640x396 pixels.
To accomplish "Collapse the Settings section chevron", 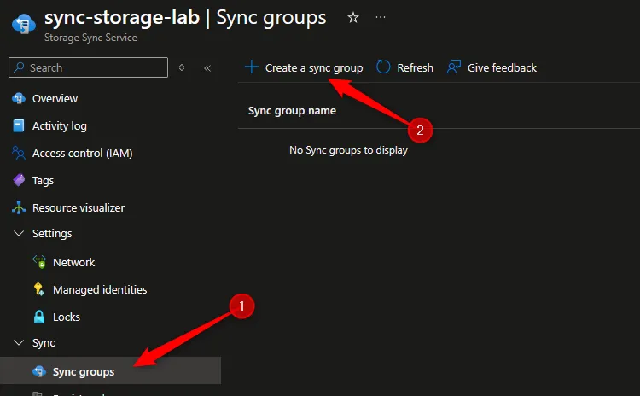I will (19, 233).
